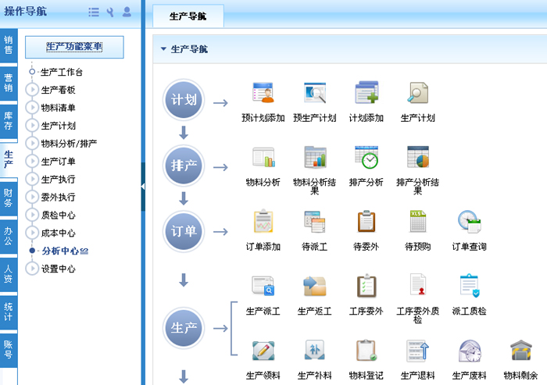The width and height of the screenshot is (547, 385).
Task: Open the 生产领料 icon
Action: coord(263,351)
